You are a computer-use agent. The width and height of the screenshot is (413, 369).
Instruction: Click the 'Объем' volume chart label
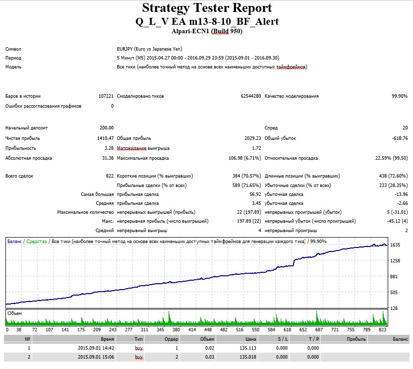pos(14,313)
